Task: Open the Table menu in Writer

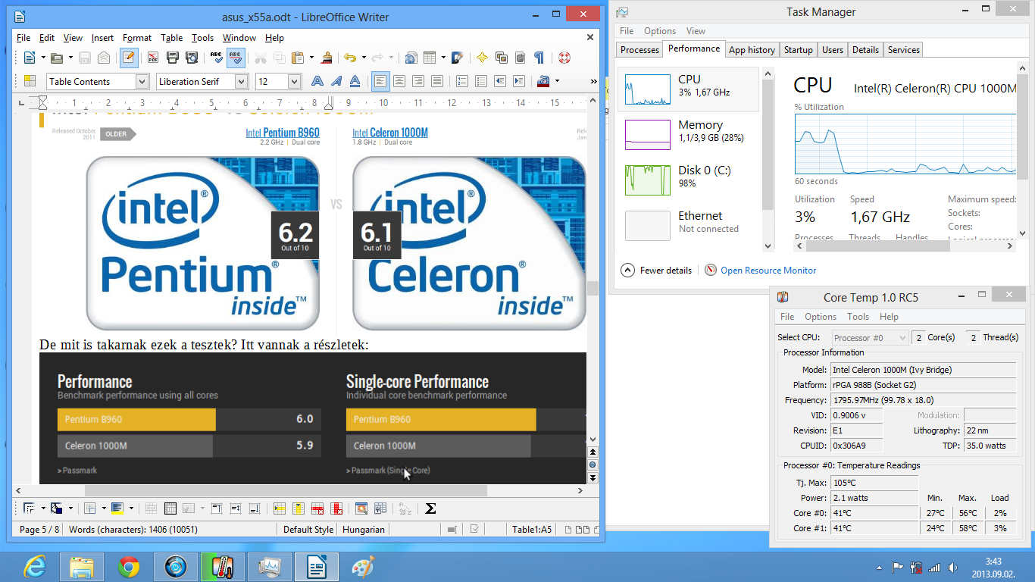Action: [x=172, y=38]
